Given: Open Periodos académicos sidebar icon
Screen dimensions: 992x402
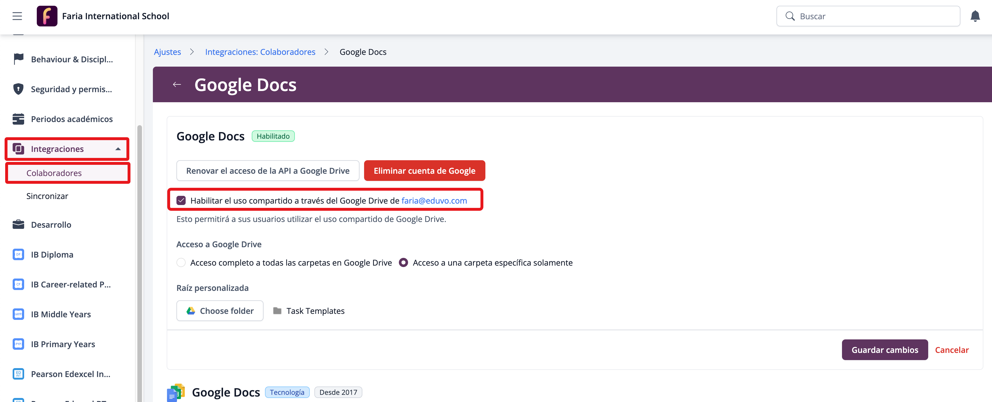Looking at the screenshot, I should point(18,119).
